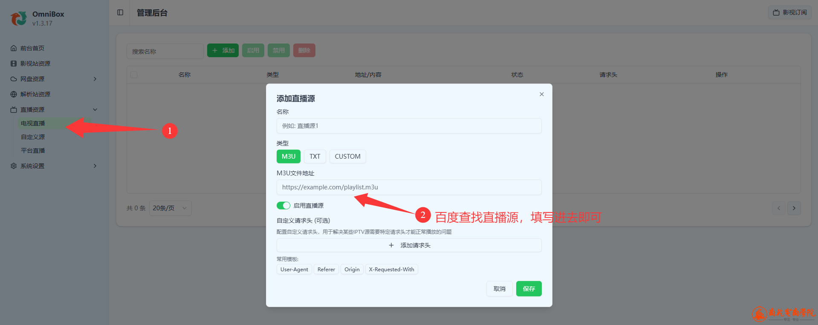Click the film icon for 影视站资源
This screenshot has width=818, height=325.
click(14, 64)
